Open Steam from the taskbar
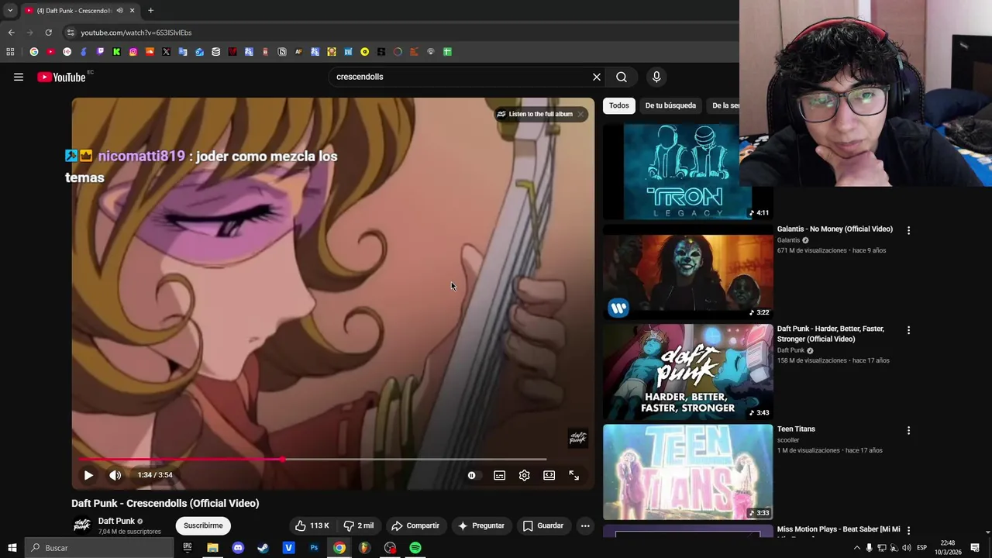 click(263, 548)
